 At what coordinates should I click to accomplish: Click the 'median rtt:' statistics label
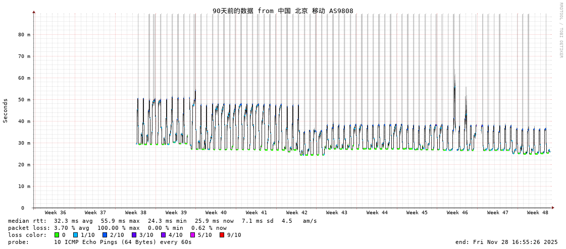point(27,221)
